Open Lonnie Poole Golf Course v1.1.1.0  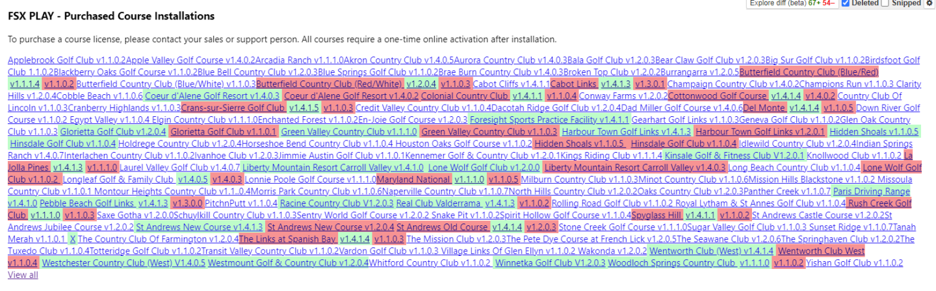coord(311,180)
